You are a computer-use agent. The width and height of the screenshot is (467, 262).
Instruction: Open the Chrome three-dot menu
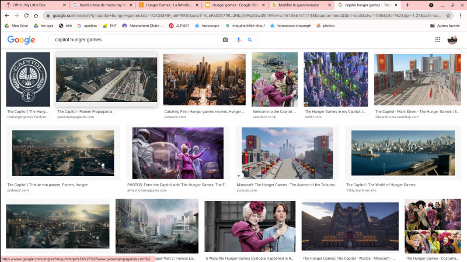(460, 16)
